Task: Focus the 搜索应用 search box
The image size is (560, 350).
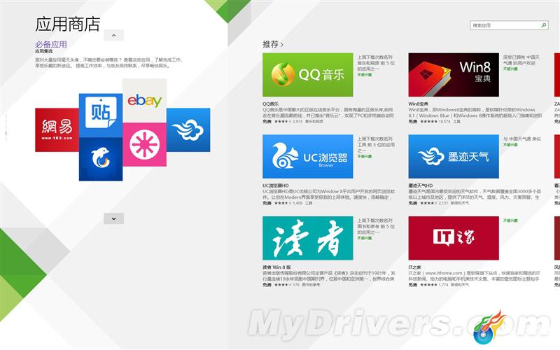Action: tap(509, 25)
